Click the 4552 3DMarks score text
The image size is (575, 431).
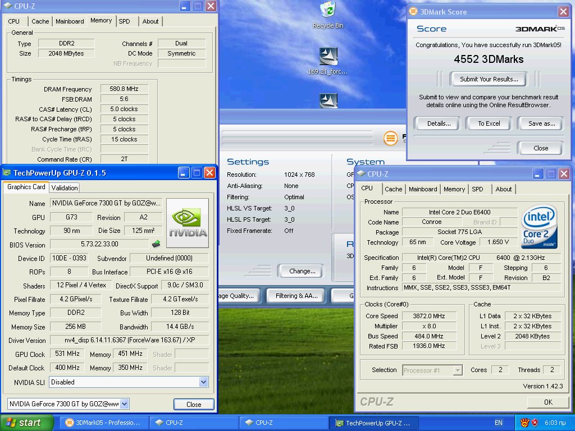(489, 59)
